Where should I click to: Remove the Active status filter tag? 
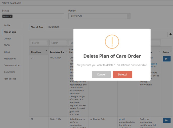pos(11,16)
